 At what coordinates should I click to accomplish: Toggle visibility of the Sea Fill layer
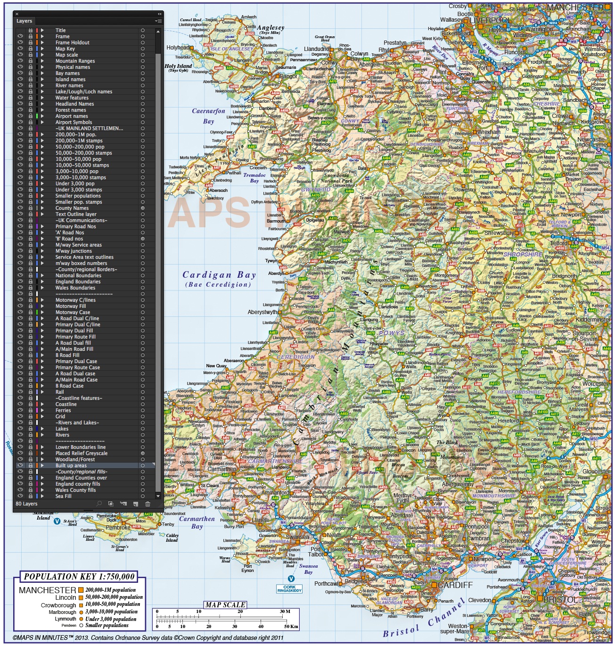coord(19,496)
